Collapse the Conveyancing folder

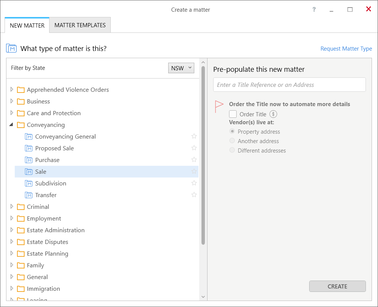(11, 125)
